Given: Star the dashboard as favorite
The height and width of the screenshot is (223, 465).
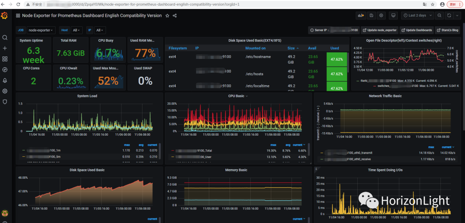Looking at the screenshot, I should pyautogui.click(x=167, y=15).
